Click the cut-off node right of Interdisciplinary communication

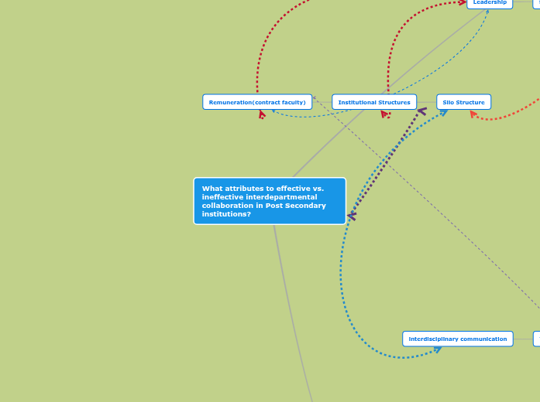pos(536,339)
